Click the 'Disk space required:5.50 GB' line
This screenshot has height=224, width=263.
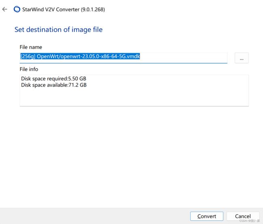(x=54, y=78)
